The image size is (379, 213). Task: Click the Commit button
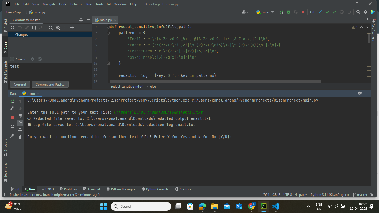pos(20,85)
